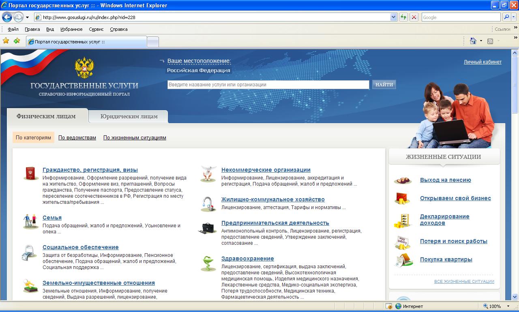Click the vertical scrollbar down arrow
Viewport: 519px width, 312px height.
[515, 297]
